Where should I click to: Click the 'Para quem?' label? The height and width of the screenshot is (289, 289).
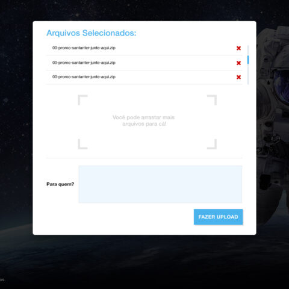60,184
